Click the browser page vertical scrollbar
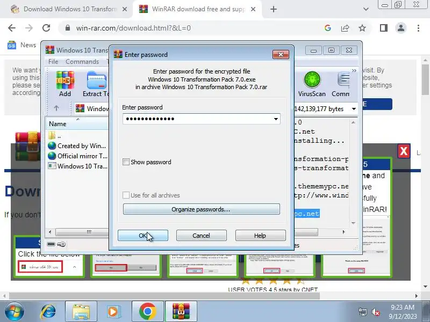The image size is (430, 322). [425, 79]
